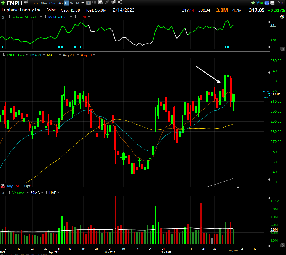Click the Buy button

coord(10,186)
